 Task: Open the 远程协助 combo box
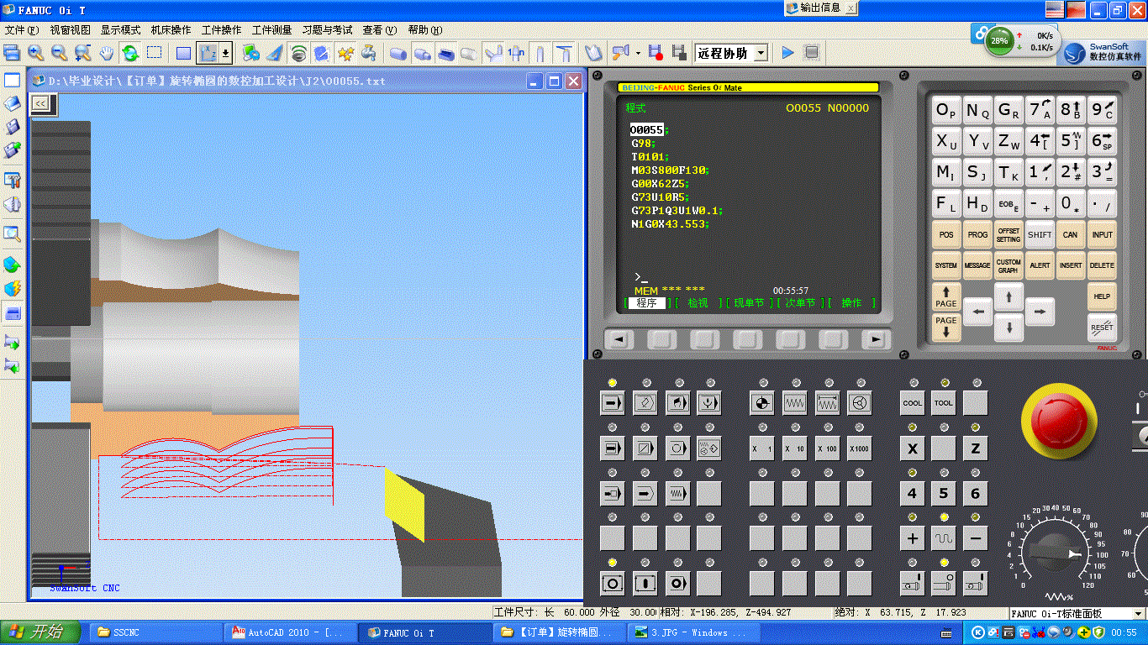(x=731, y=53)
